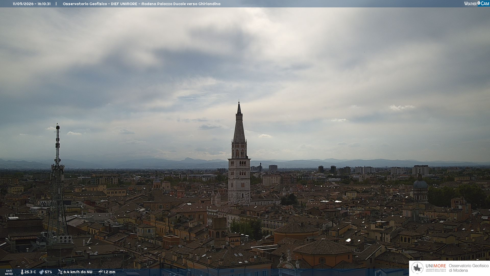Click the dome of the church
Screen dimensions: 490x276
420,184
